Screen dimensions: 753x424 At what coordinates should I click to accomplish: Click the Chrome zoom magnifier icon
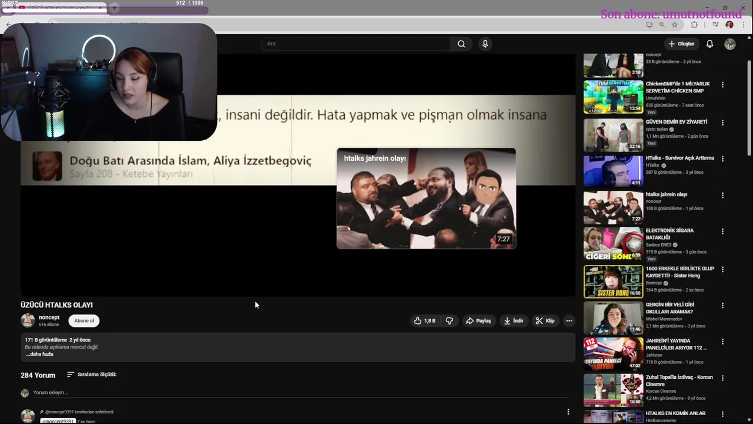(x=662, y=25)
